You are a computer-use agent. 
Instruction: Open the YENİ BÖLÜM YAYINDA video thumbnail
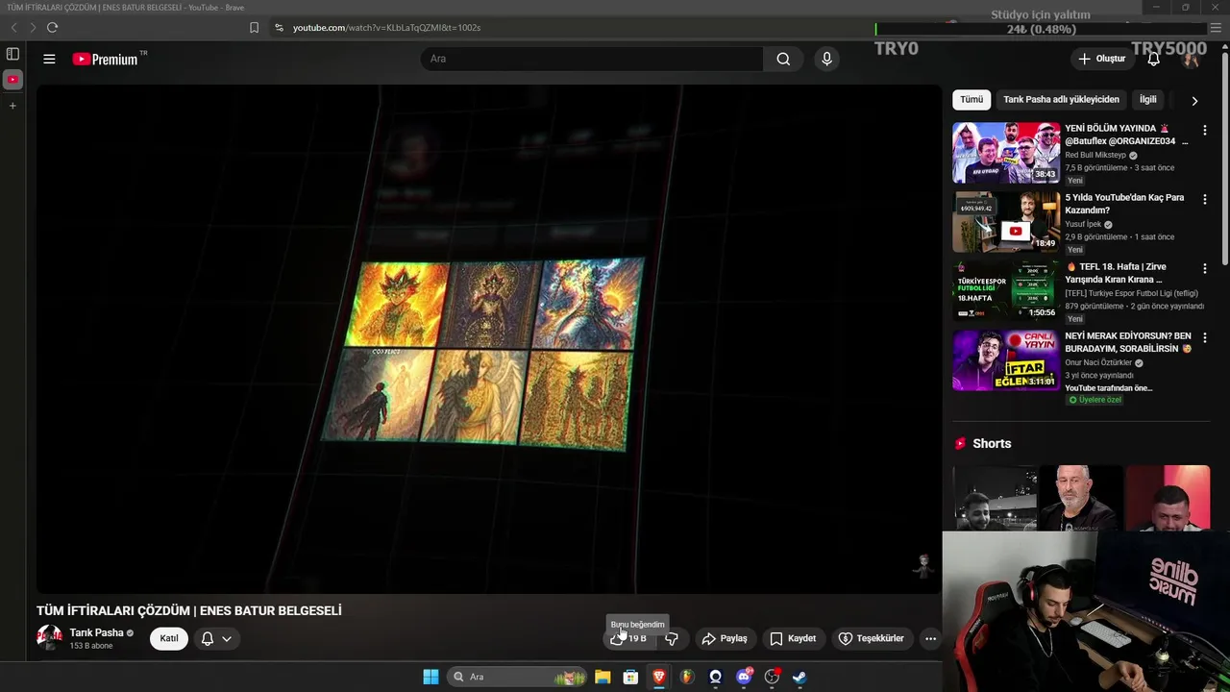(1006, 152)
